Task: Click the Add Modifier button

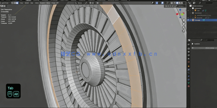Action: 204,48
